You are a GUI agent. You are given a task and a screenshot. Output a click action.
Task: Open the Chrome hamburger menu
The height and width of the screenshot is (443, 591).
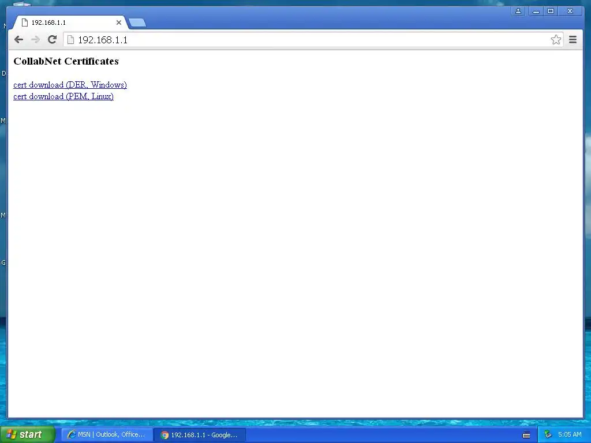(573, 40)
